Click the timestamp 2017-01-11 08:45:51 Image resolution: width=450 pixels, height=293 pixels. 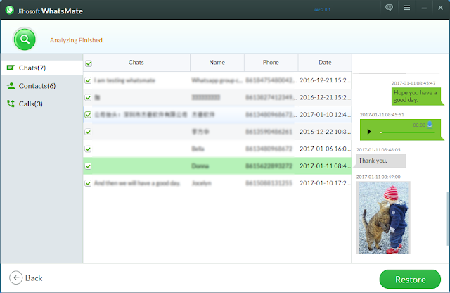pos(382,114)
